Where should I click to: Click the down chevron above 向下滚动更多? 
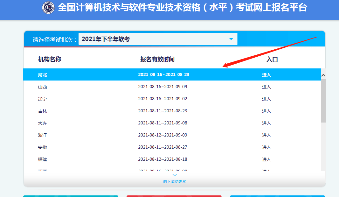point(175,175)
